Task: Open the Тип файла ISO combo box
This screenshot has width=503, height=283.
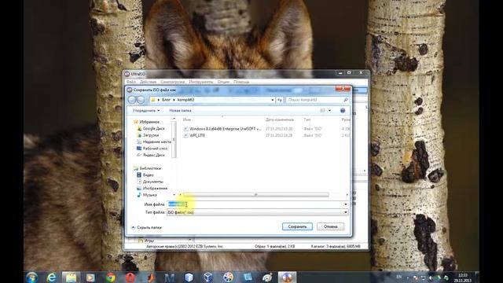Action: tap(257, 212)
